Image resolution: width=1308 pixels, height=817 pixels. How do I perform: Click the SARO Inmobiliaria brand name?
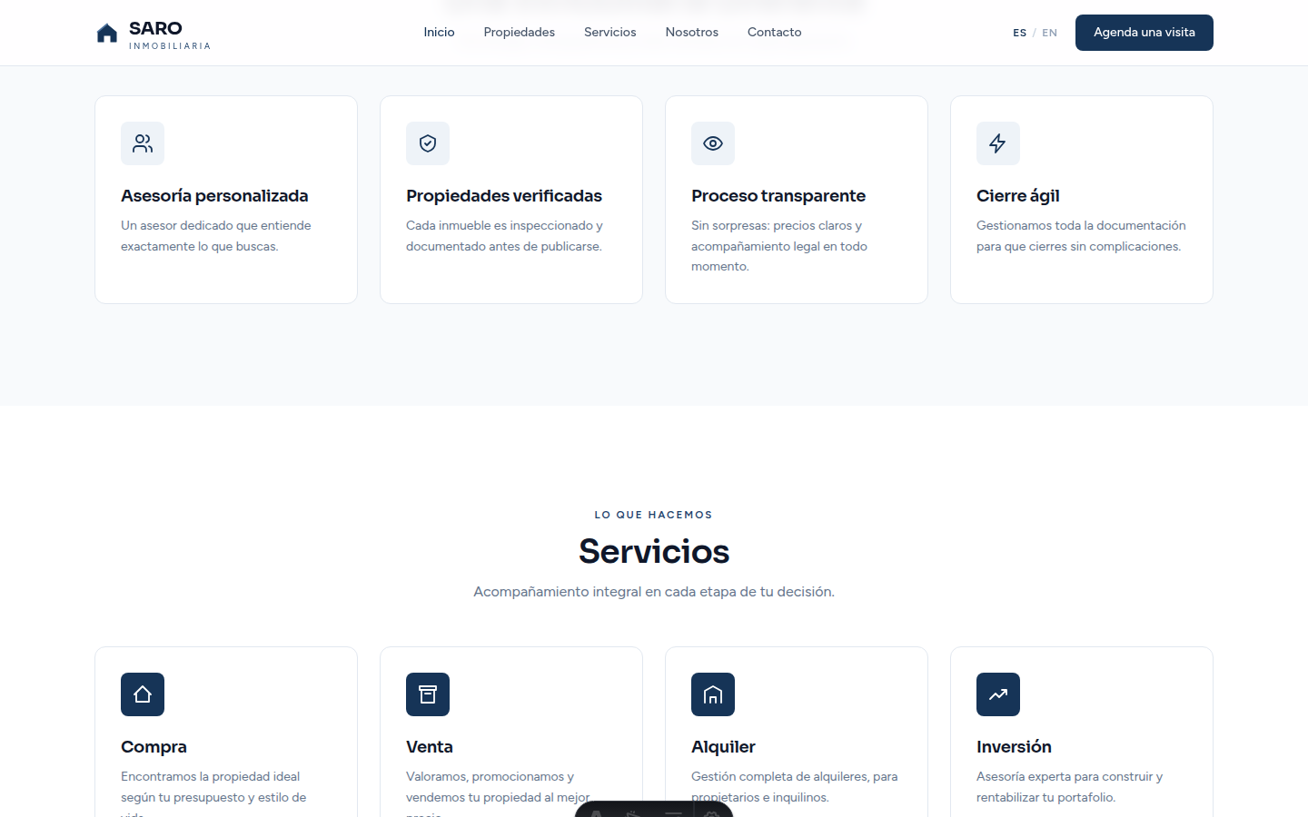pos(170,34)
